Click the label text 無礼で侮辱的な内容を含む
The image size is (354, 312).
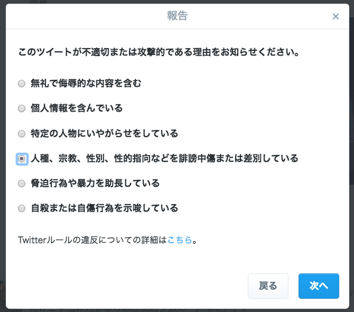point(86,83)
